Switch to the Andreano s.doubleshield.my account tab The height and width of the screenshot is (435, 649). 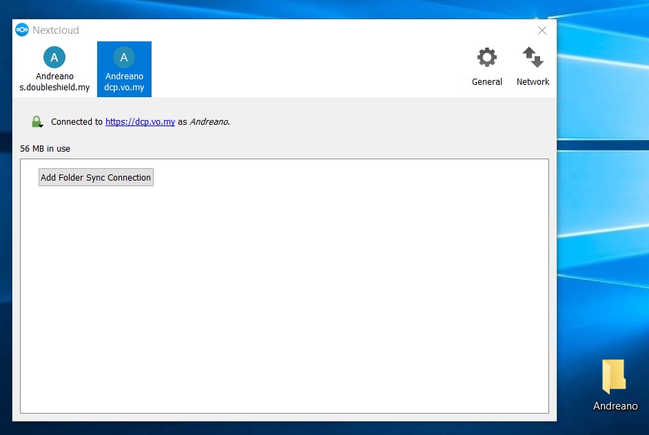(54, 82)
